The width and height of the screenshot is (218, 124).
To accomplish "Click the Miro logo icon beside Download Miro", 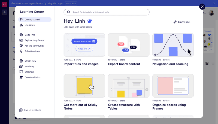I will 21,77.
